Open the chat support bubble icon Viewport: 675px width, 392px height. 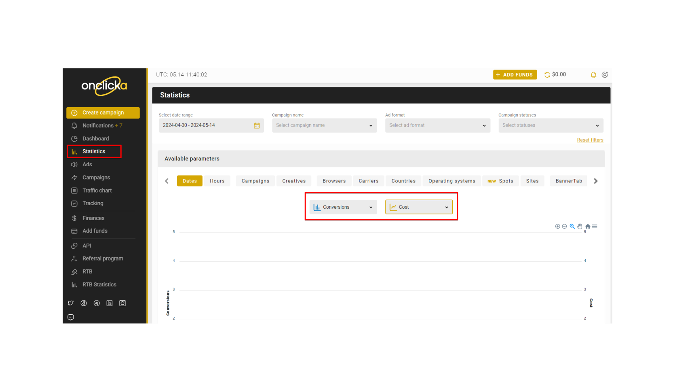coord(71,318)
